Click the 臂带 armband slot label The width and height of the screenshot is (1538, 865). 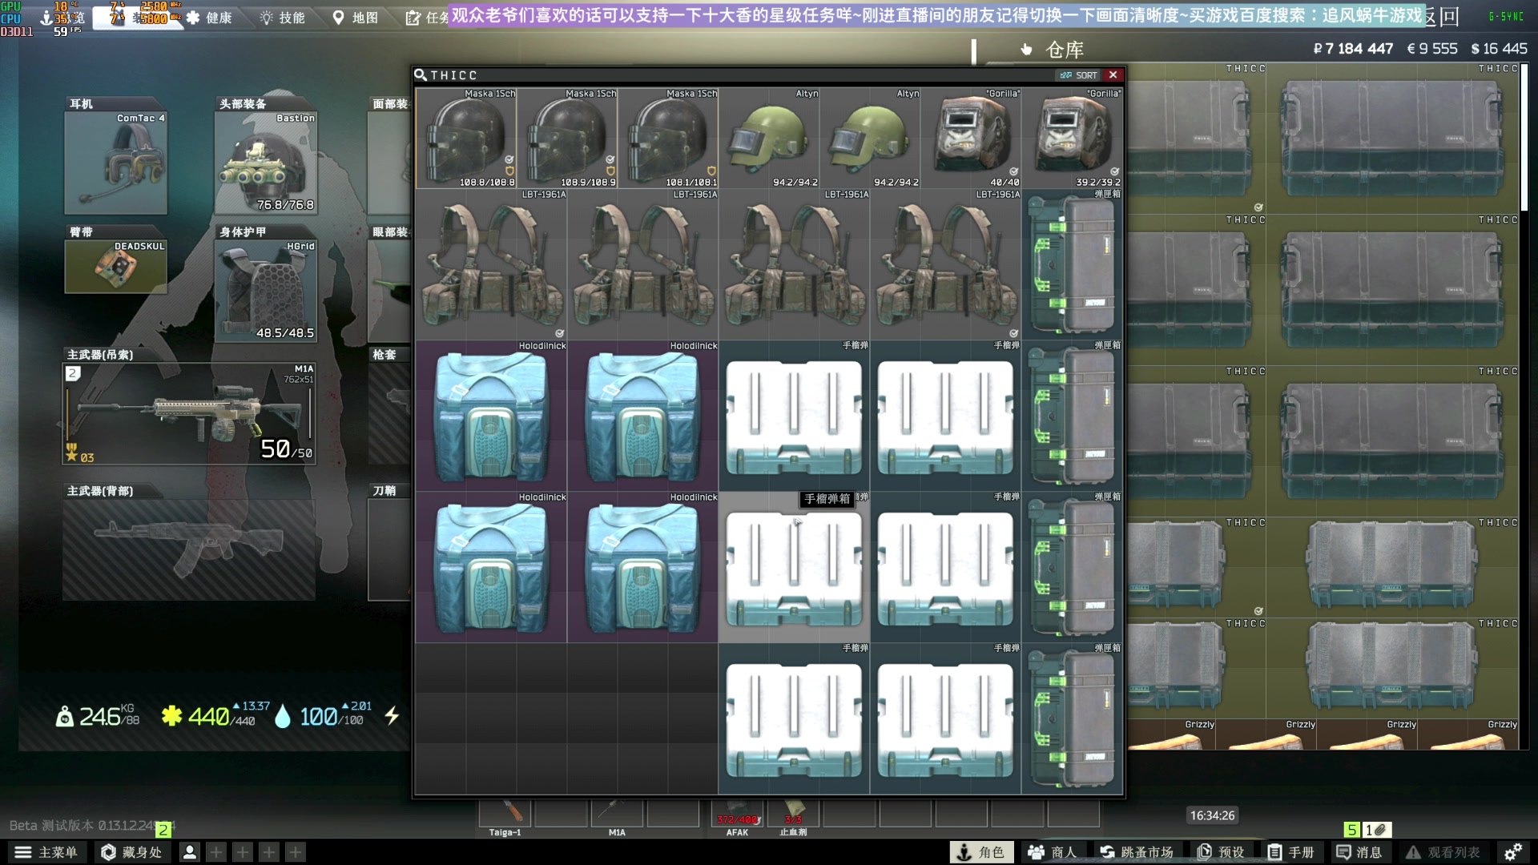(x=81, y=232)
